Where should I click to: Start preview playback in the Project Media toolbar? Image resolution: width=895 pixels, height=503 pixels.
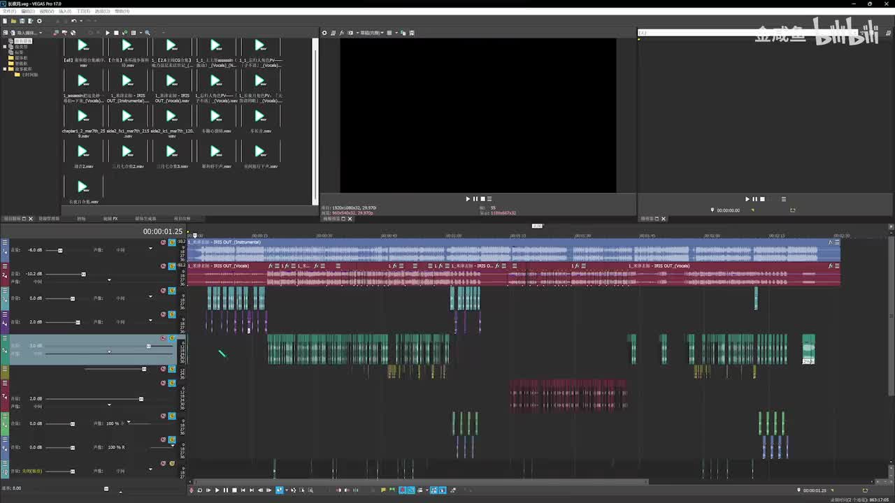pos(108,33)
